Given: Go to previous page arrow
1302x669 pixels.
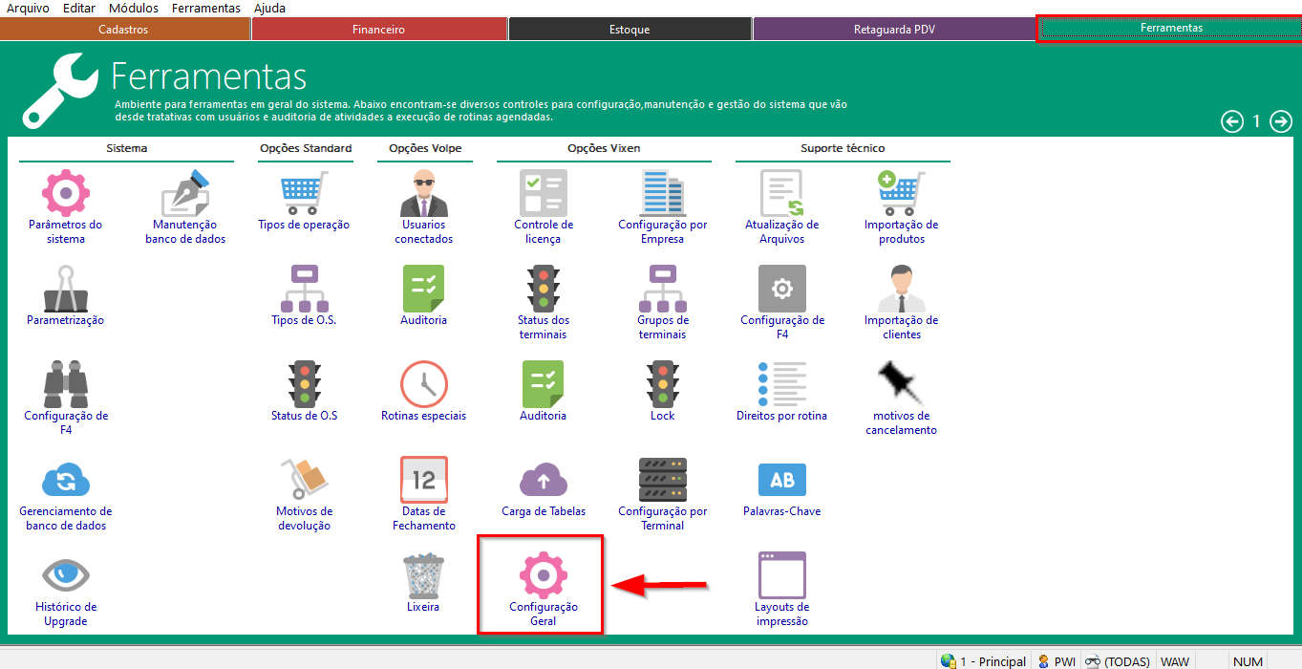Looking at the screenshot, I should [x=1232, y=121].
